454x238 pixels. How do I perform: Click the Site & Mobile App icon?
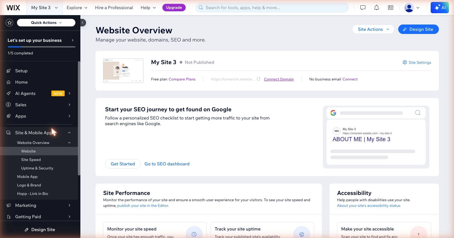tap(9, 133)
